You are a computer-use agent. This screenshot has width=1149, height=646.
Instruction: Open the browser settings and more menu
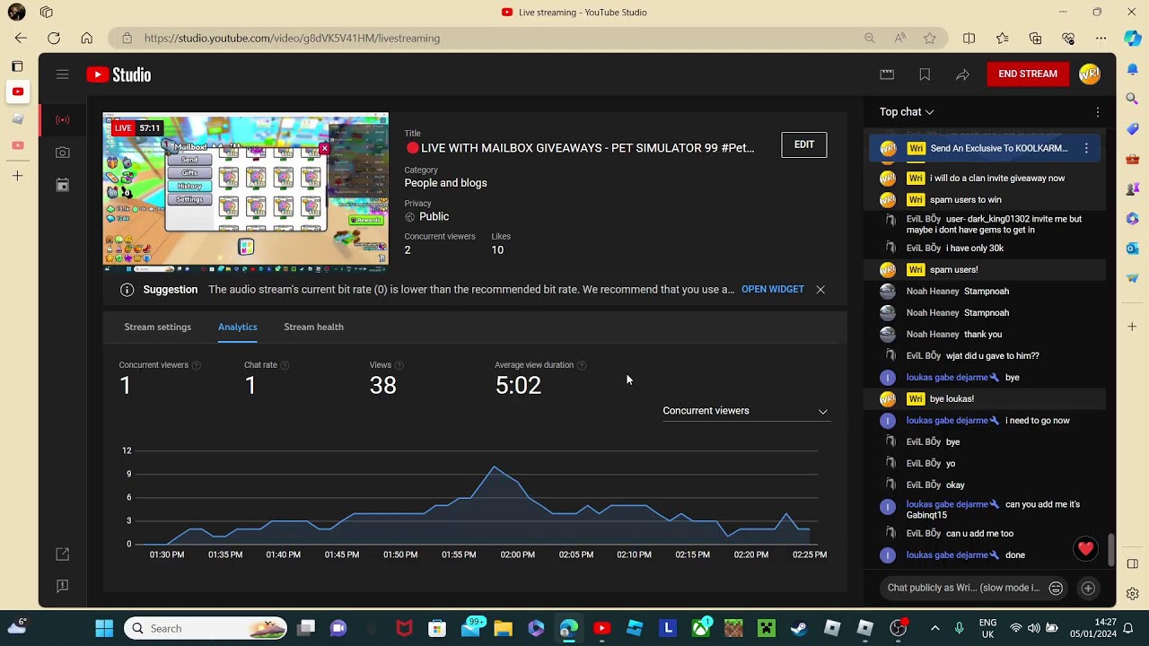pos(1101,38)
